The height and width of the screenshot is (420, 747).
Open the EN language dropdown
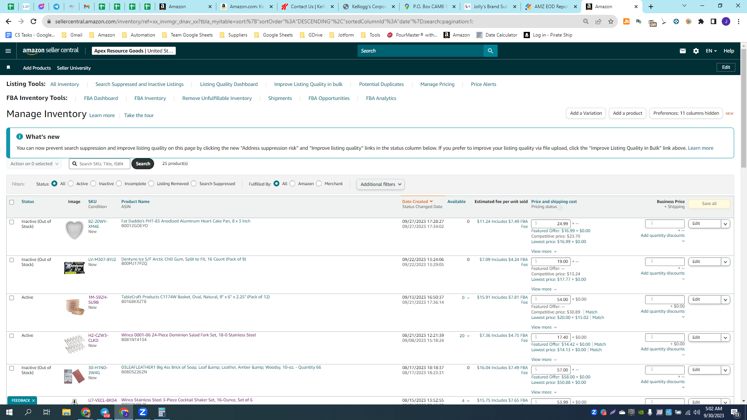[711, 51]
